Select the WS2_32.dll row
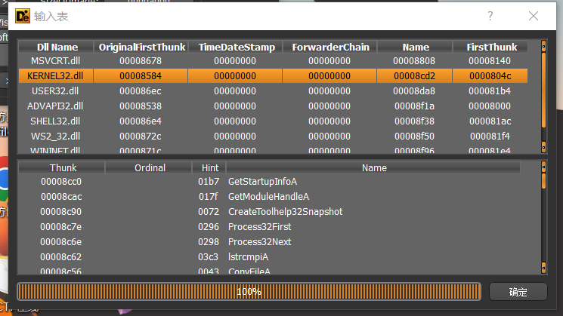 (273, 137)
